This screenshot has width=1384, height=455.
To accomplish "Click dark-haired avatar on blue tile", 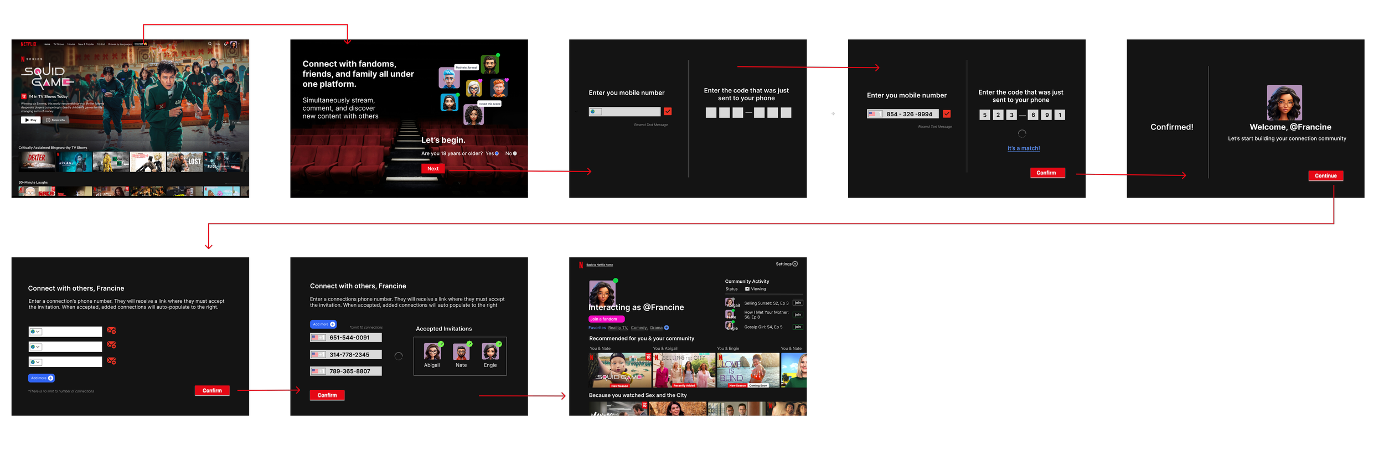I will [x=449, y=102].
